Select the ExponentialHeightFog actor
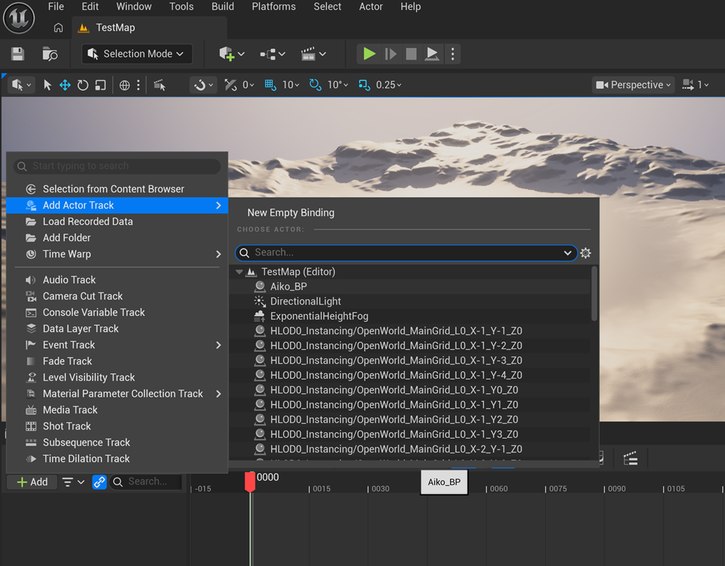725x566 pixels. 409,316
